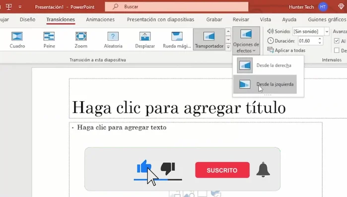The width and height of the screenshot is (347, 197).
Task: Click the Haga clic para agregar texto placeholder
Action: pyautogui.click(x=122, y=128)
